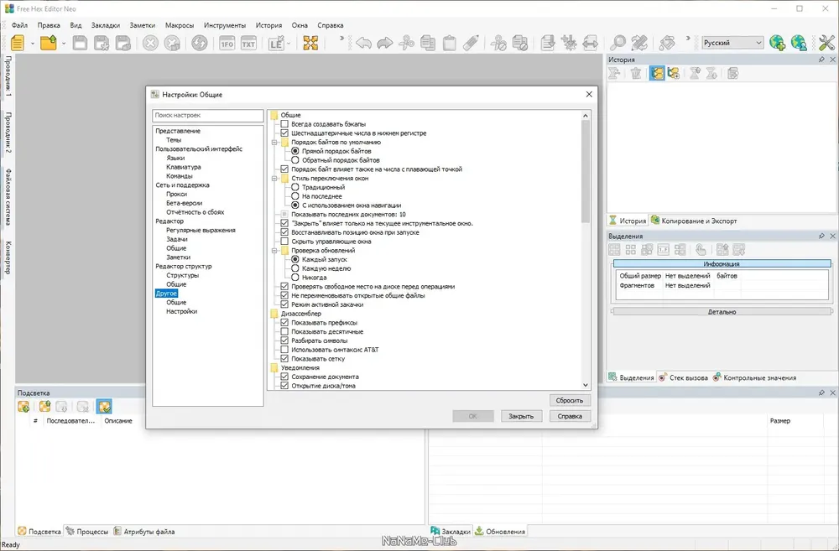Enable "Всегда создавать бэкапы" checkbox

284,124
